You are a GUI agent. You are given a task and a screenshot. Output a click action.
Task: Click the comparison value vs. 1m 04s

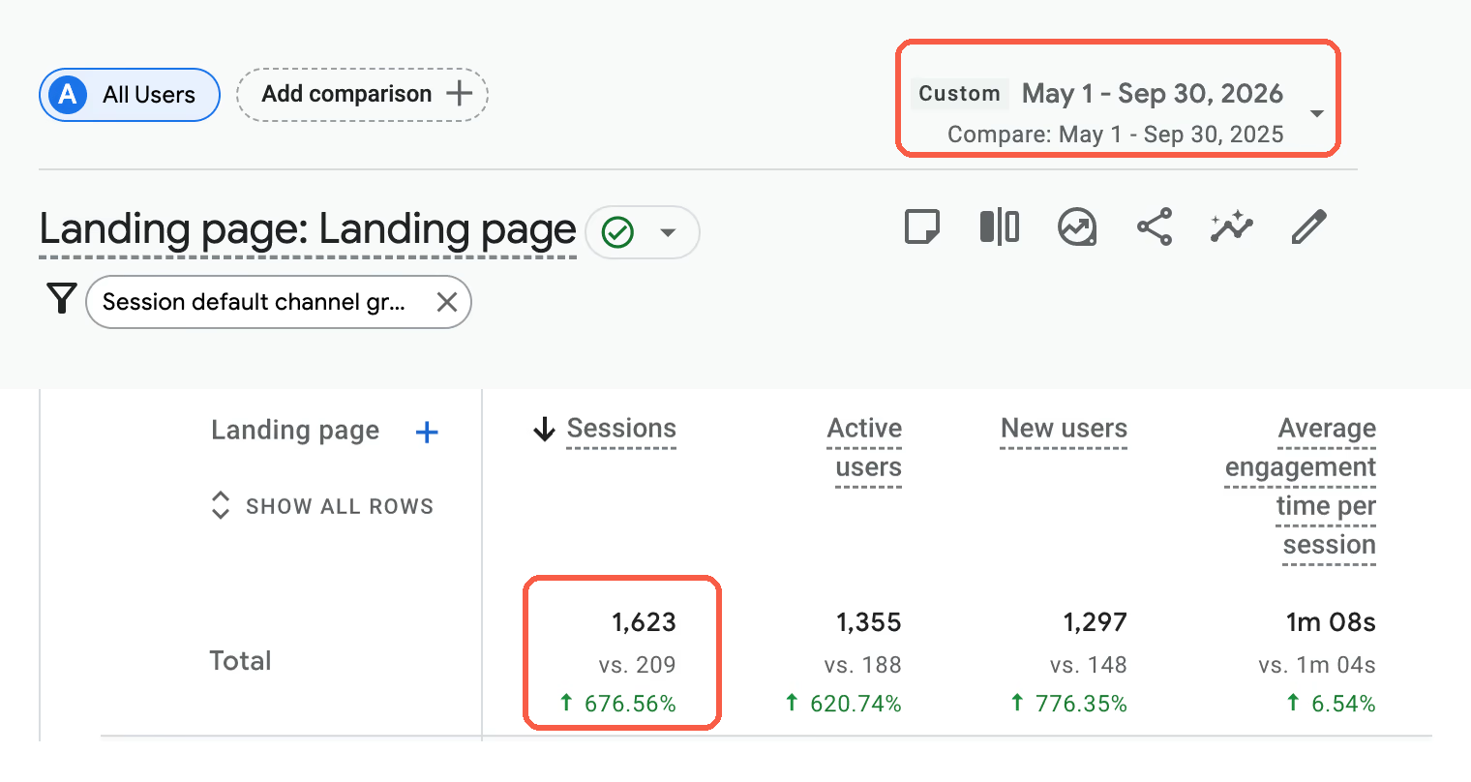click(1317, 665)
